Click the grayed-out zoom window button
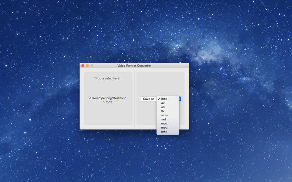Image resolution: width=292 pixels, height=182 pixels. (92, 66)
